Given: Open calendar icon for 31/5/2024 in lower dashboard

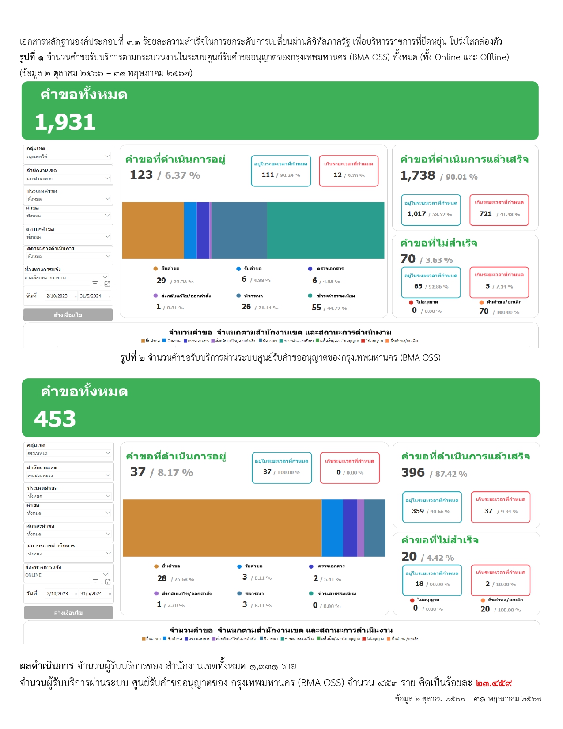Looking at the screenshot, I should coord(110,594).
